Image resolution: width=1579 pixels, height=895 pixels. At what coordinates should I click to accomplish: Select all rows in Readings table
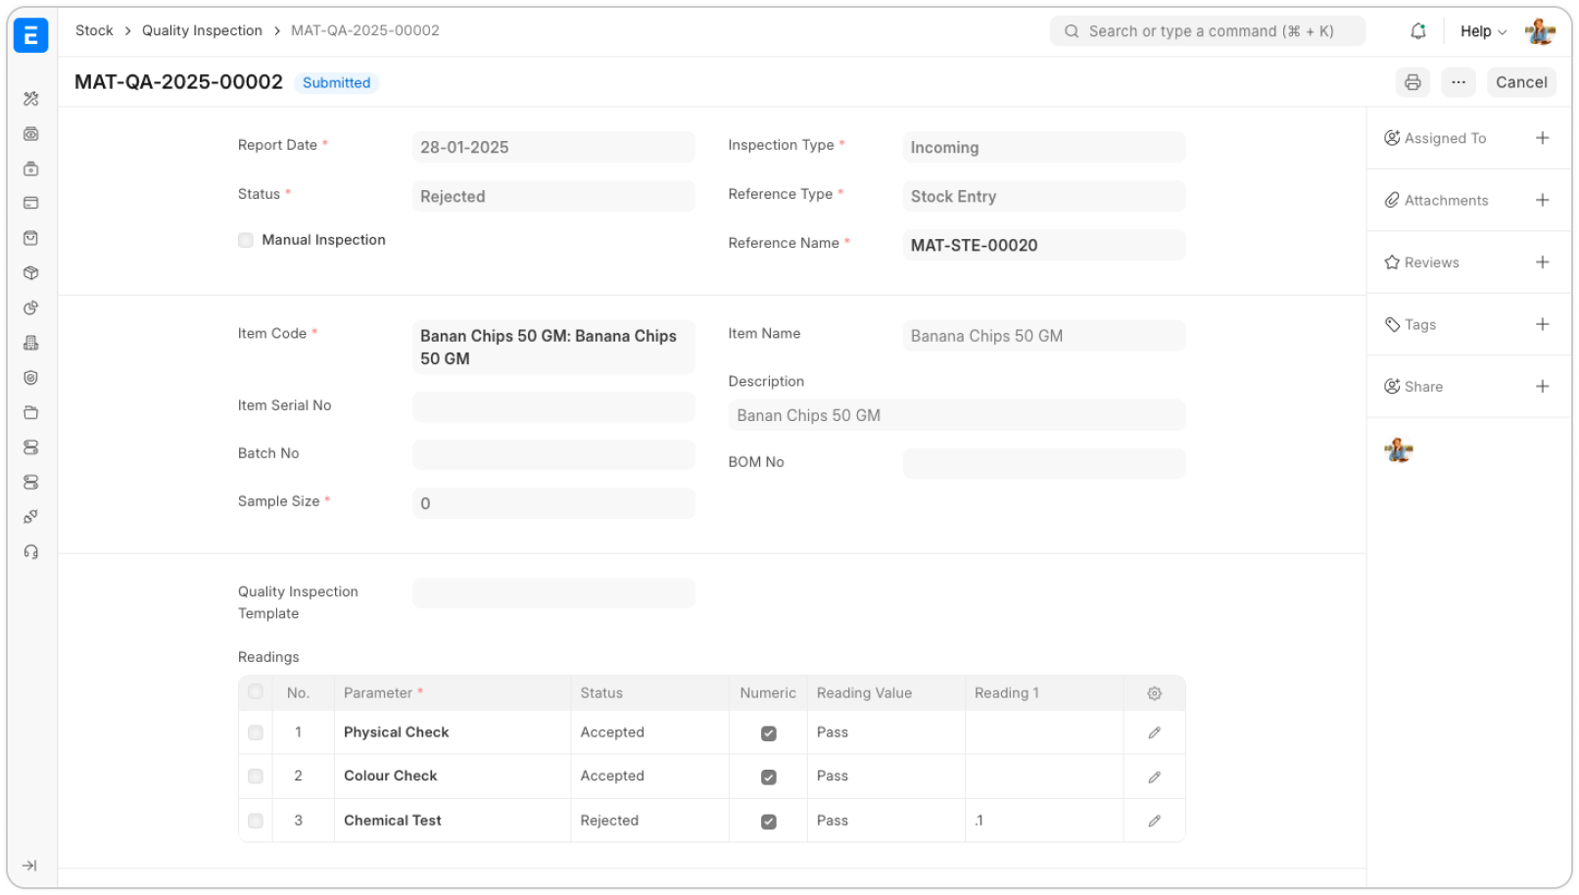pyautogui.click(x=256, y=692)
